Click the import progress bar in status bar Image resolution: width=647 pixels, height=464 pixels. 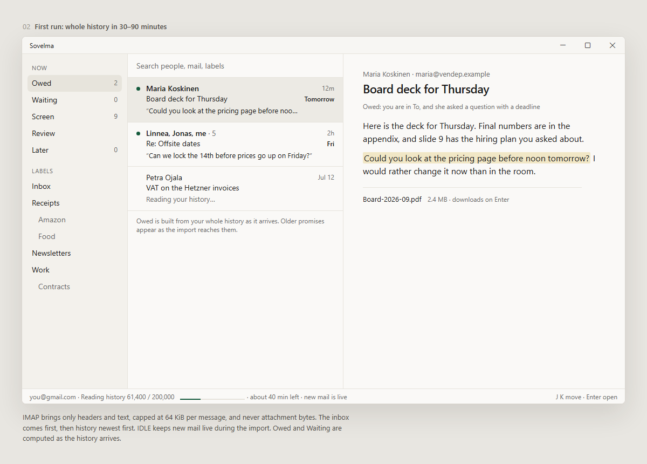click(x=212, y=399)
